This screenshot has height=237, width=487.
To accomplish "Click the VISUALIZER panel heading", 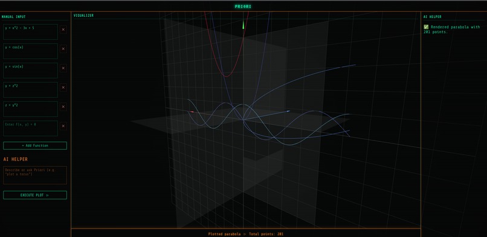I will (x=83, y=16).
